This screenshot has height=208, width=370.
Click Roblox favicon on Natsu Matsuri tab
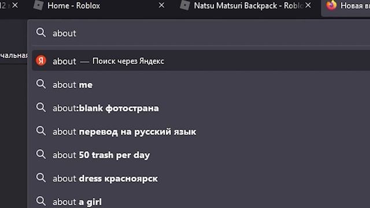pyautogui.click(x=185, y=5)
